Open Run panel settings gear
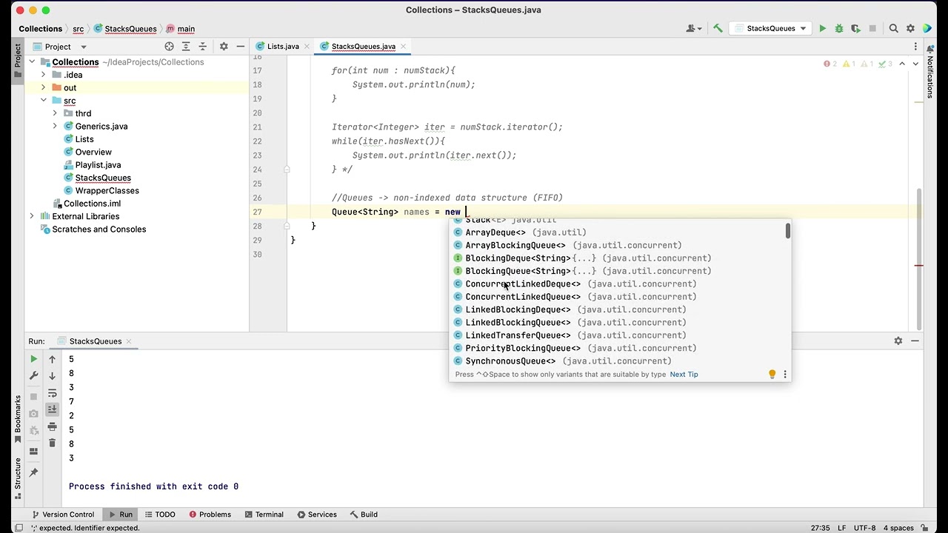Viewport: 948px width, 533px height. (x=898, y=341)
